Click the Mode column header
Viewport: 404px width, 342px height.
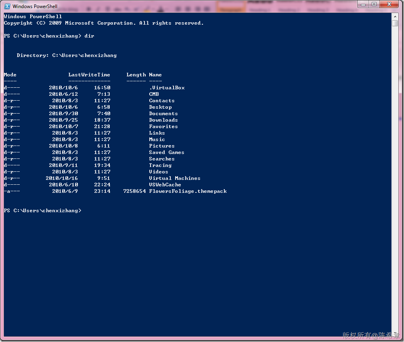[10, 75]
